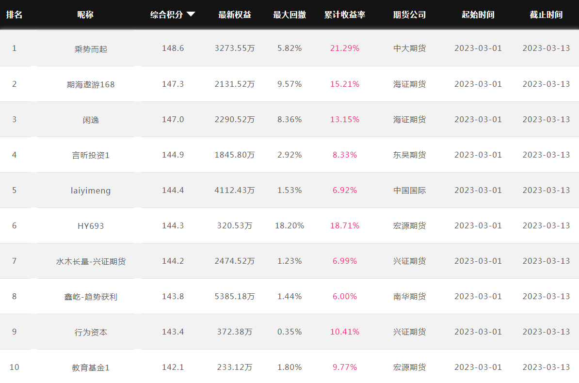The image size is (579, 383).
Task: Select equity value 2474.52万
Action: (235, 261)
